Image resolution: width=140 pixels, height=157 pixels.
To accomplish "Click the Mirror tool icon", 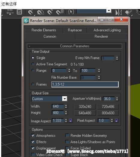I will pyautogui.click(x=118, y=12).
